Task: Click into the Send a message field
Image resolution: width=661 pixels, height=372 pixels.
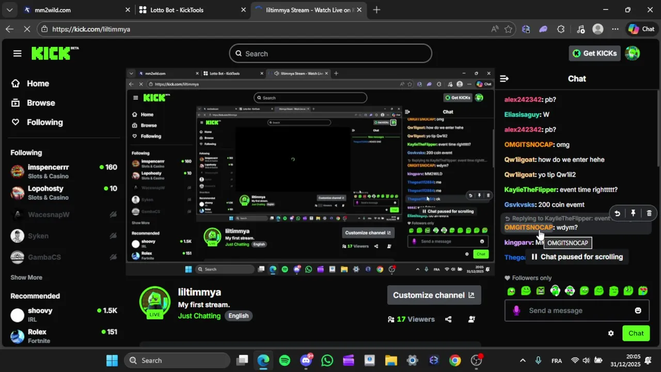Action: [576, 311]
